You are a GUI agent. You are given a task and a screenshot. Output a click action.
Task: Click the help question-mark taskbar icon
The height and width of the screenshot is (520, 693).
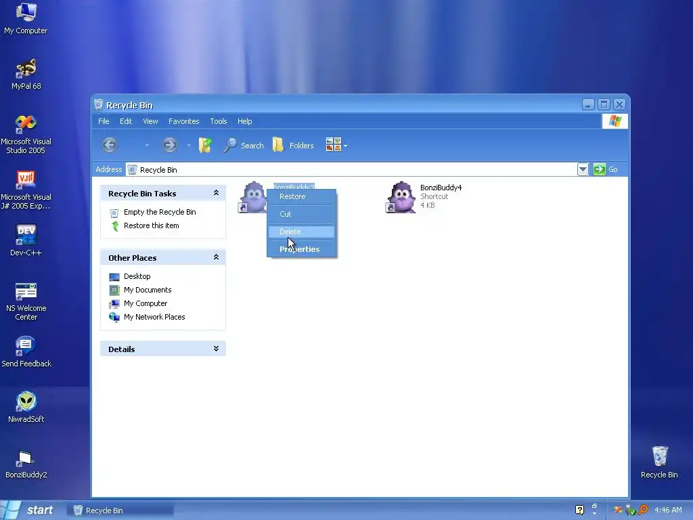click(x=580, y=510)
